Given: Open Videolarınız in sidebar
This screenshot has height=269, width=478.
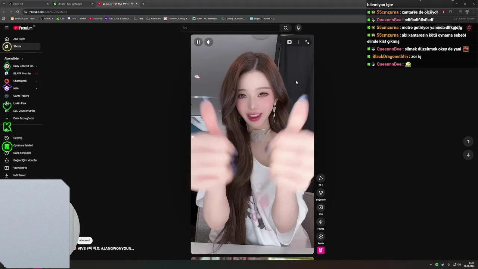Looking at the screenshot, I should pos(21,168).
